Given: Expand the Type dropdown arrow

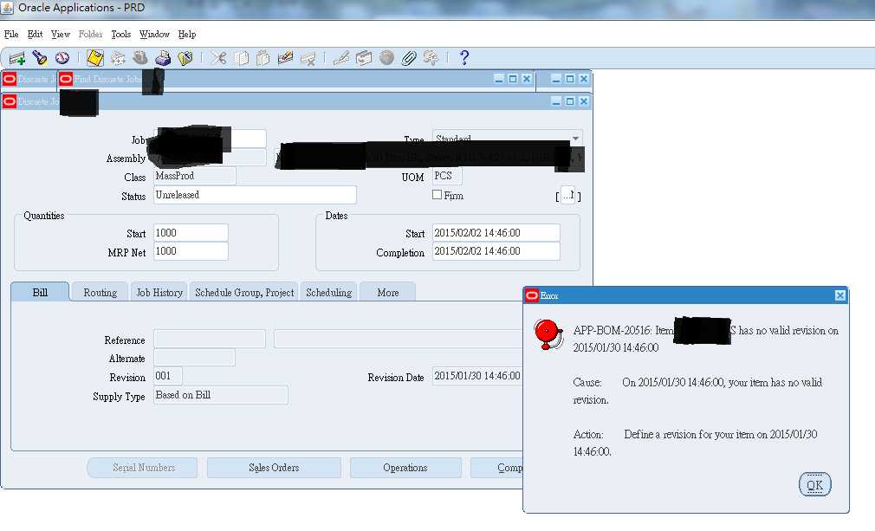Looking at the screenshot, I should 575,139.
